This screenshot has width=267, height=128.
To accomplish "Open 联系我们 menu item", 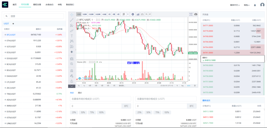I will point(70,5).
